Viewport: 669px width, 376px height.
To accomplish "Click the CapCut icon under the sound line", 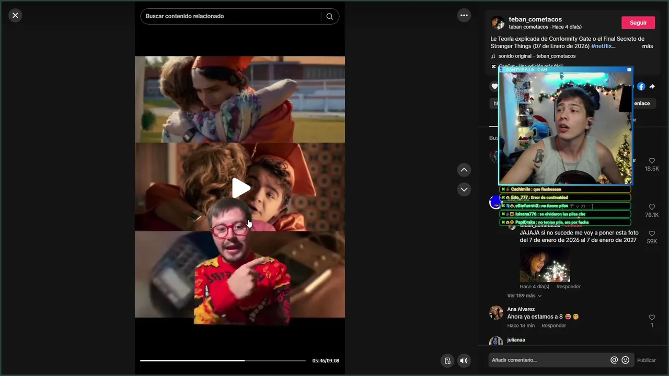I will coord(493,66).
